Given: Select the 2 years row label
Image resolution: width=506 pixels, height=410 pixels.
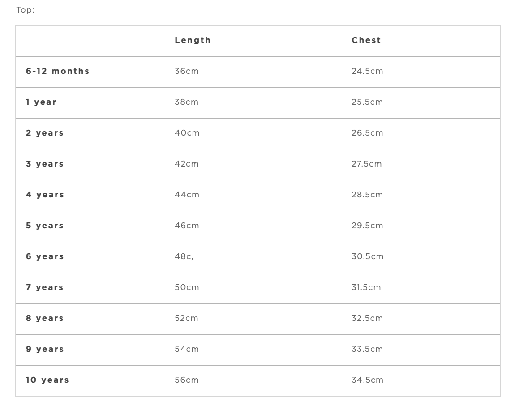Looking at the screenshot, I should click(45, 133).
